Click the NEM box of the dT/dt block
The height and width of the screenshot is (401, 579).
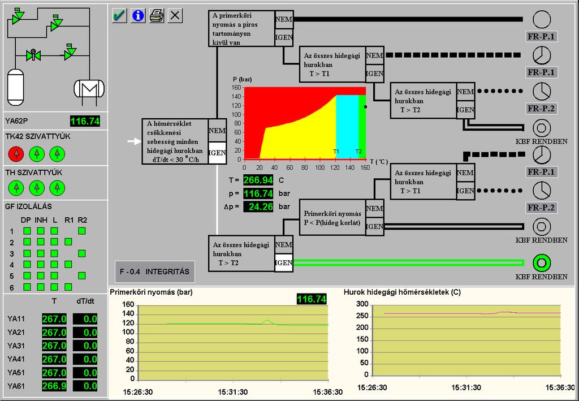(x=217, y=130)
